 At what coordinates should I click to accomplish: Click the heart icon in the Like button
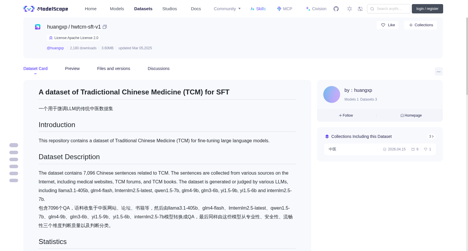click(x=383, y=25)
